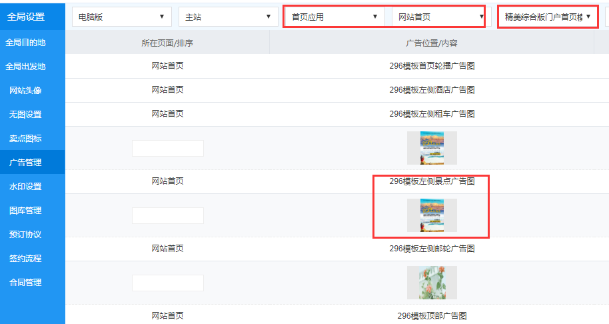Open the 无图设置 page

click(25, 115)
